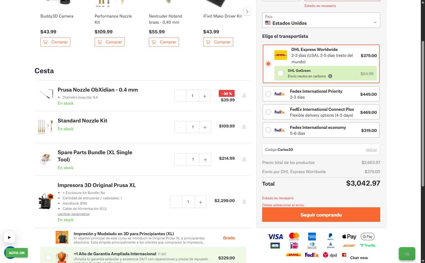Open the Chat now widget
The height and width of the screenshot is (263, 425).
tap(359, 258)
